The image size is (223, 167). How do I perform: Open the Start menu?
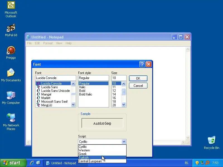coord(13,163)
